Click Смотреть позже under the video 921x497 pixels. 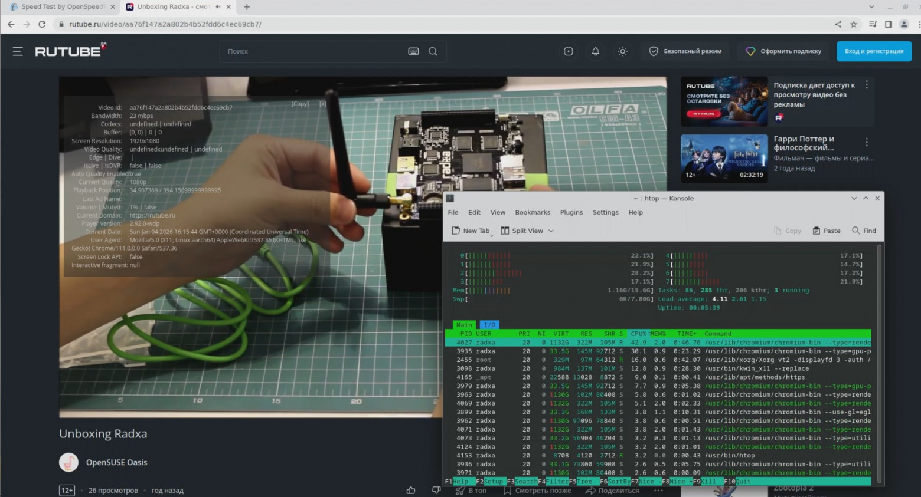(x=537, y=490)
